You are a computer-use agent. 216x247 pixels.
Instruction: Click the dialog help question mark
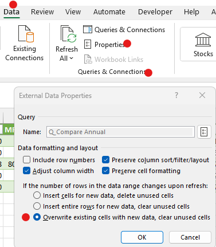coord(176,95)
